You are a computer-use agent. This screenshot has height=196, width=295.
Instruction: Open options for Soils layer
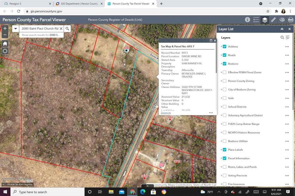point(287,98)
